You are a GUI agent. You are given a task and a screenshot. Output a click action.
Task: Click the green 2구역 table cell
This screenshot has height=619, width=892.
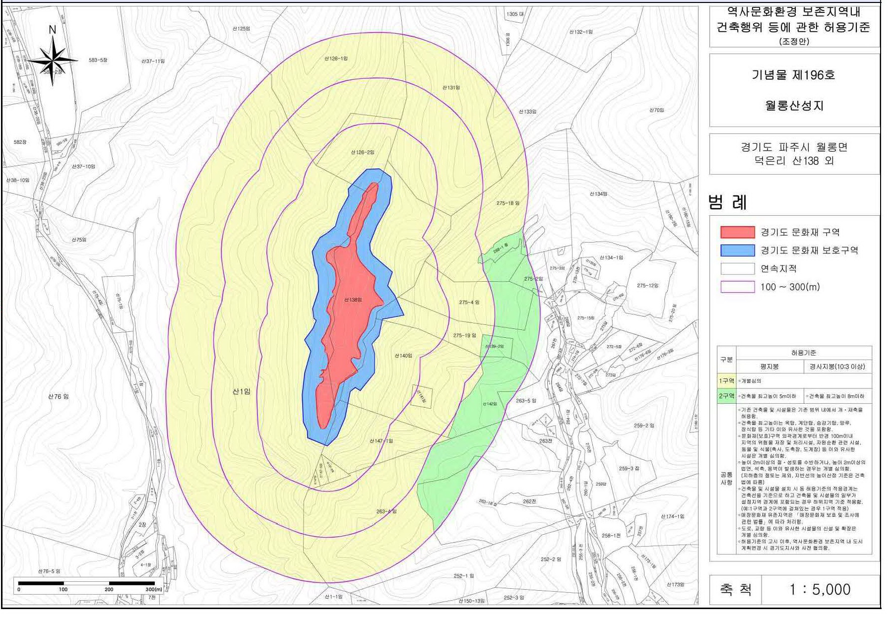coord(726,396)
